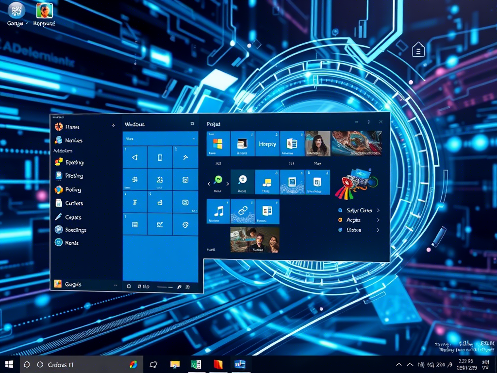Collapse the wide blue group header bar

[160, 139]
